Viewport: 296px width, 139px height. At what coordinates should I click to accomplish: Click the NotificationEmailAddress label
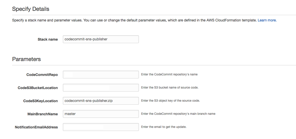[36, 127]
